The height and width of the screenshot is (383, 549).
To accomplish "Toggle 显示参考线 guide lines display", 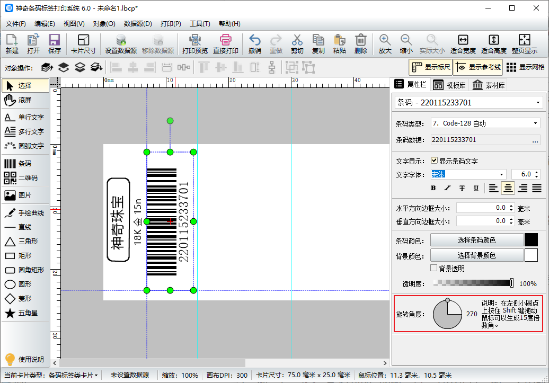I will point(478,67).
